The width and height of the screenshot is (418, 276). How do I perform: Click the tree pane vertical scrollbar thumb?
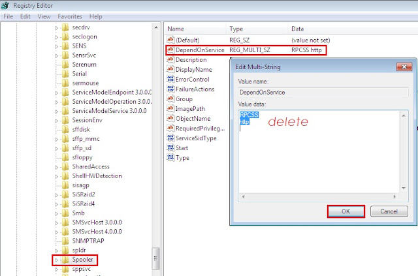coord(155,258)
